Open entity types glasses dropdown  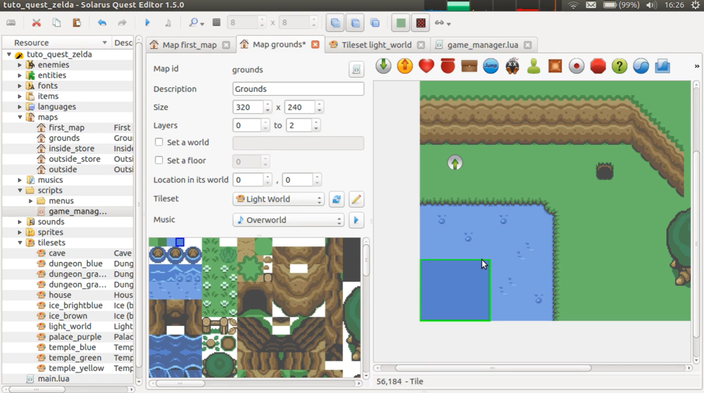442,23
